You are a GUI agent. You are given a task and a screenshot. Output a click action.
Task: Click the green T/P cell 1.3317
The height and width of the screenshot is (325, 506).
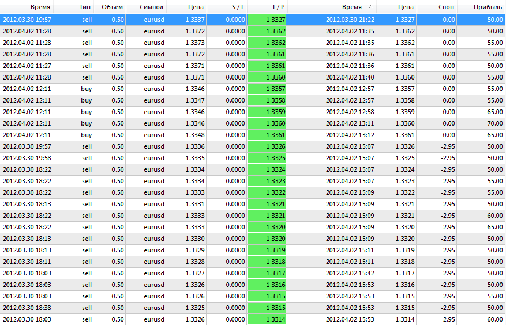[x=267, y=273]
